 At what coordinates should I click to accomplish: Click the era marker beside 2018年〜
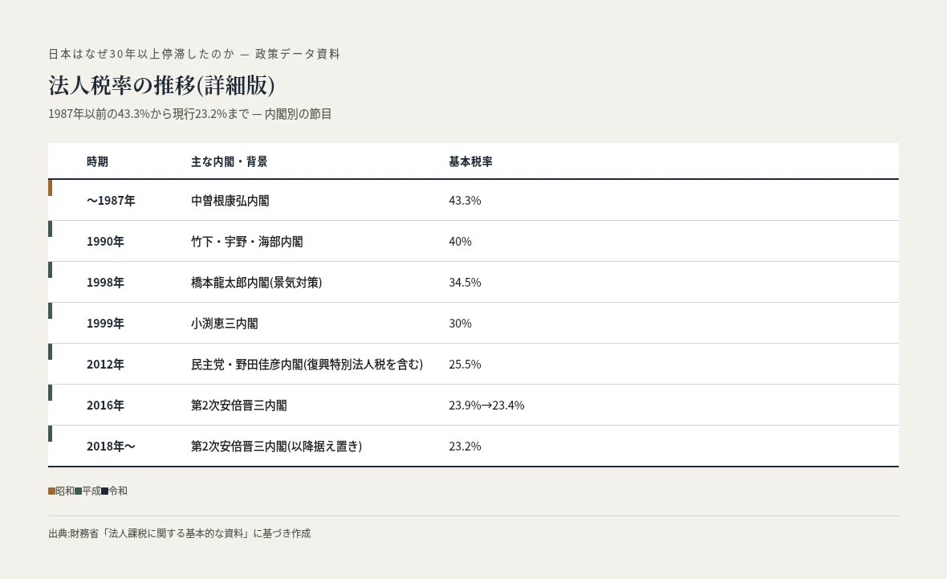tap(50, 434)
